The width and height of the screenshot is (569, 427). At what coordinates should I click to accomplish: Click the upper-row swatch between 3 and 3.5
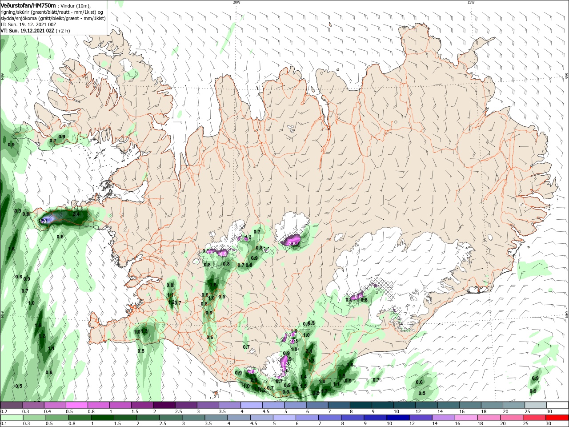click(x=207, y=405)
